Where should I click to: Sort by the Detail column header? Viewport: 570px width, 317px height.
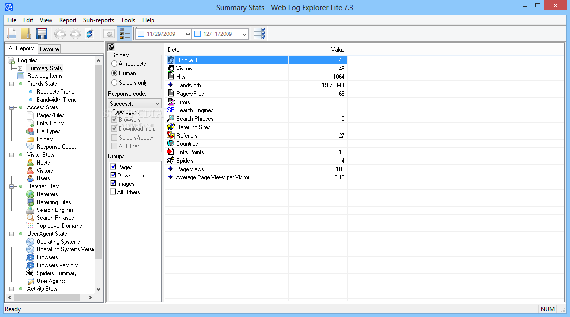227,50
